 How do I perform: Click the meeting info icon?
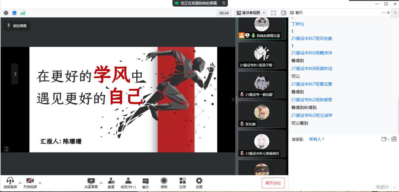(x=6, y=13)
